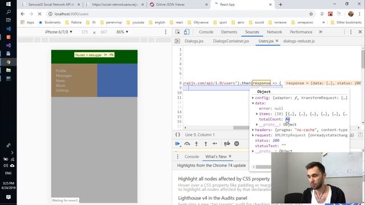The image size is (365, 205).
Task: Click line 9 in code gutter
Action: point(180,88)
